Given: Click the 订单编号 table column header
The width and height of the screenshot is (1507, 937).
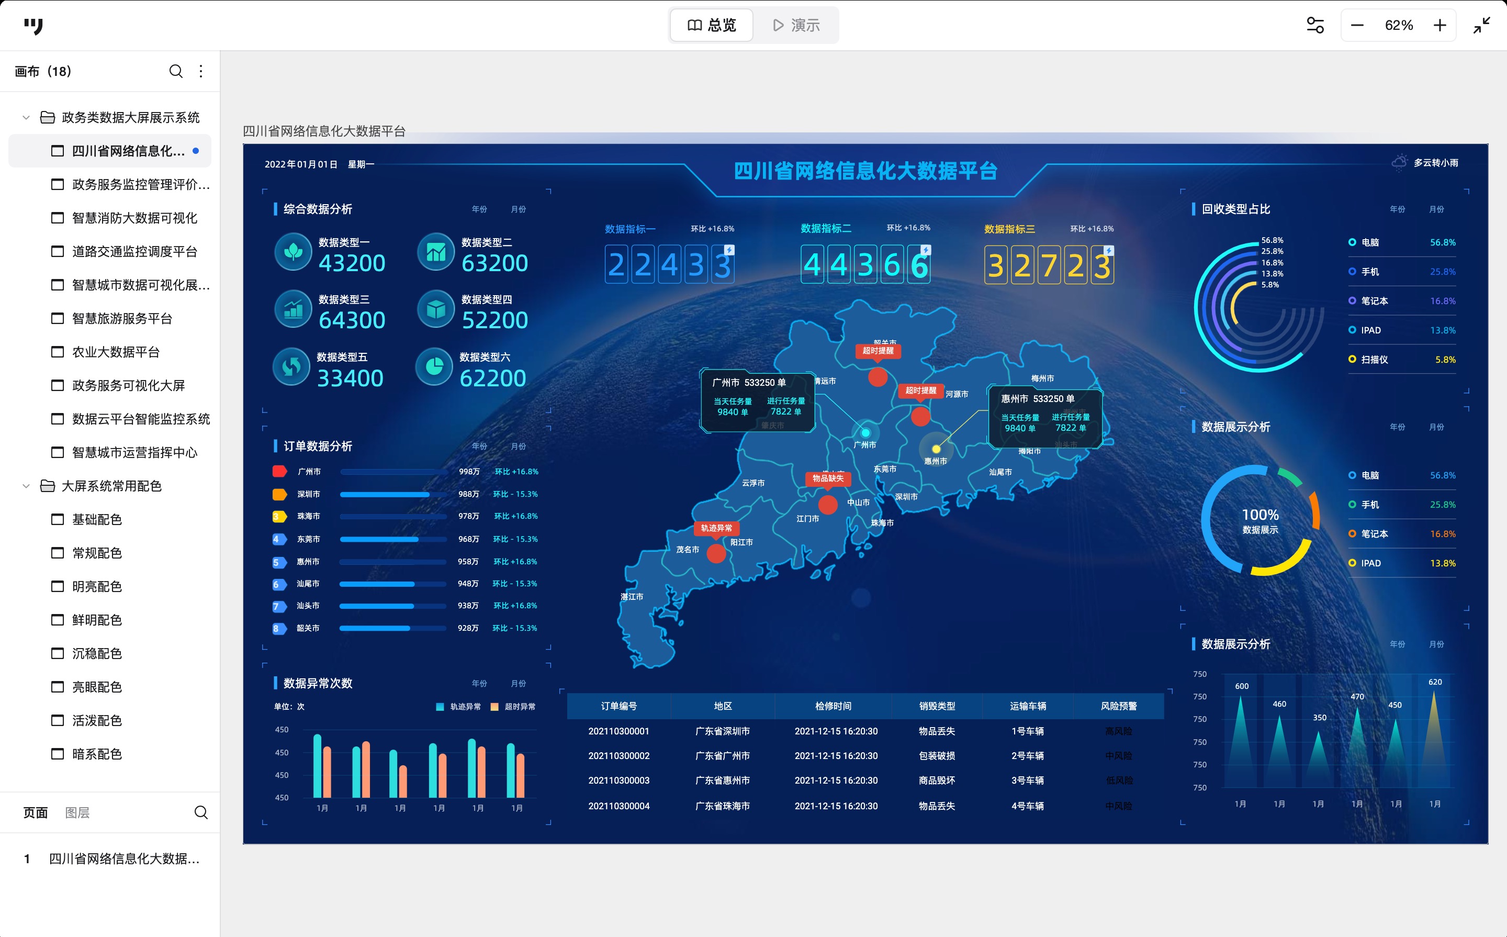Looking at the screenshot, I should click(619, 706).
